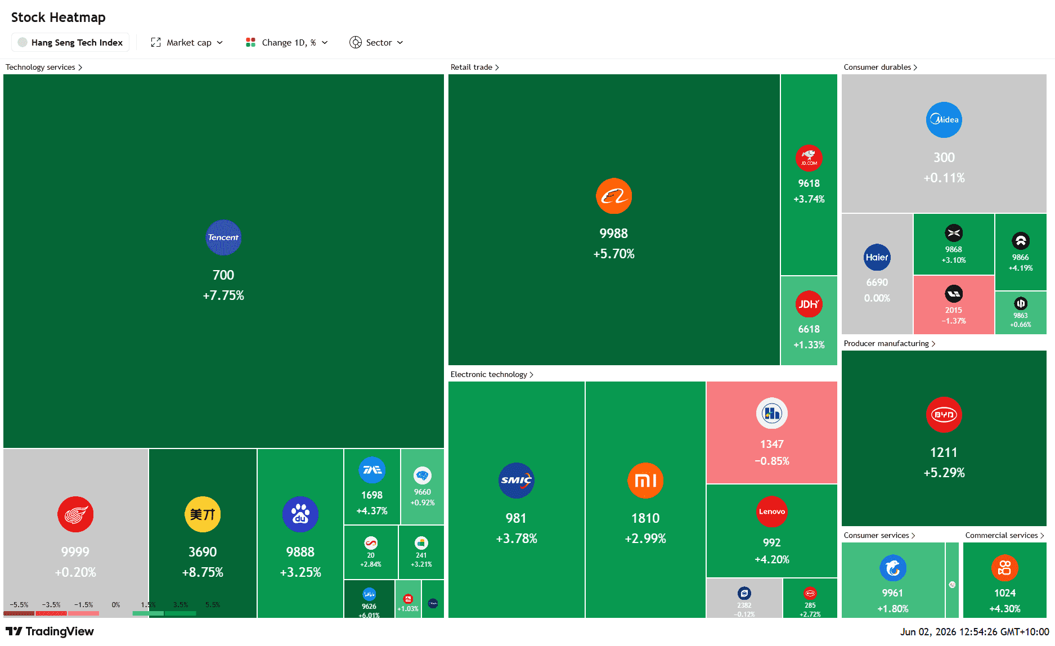Click the +3.78% value in tile 981
1055x646 pixels.
(517, 539)
